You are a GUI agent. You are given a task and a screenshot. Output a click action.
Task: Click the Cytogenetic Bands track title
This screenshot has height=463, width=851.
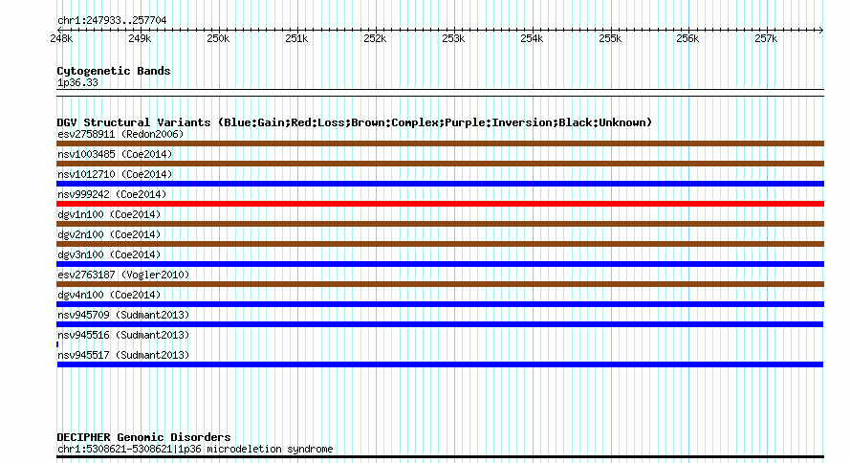coord(114,71)
